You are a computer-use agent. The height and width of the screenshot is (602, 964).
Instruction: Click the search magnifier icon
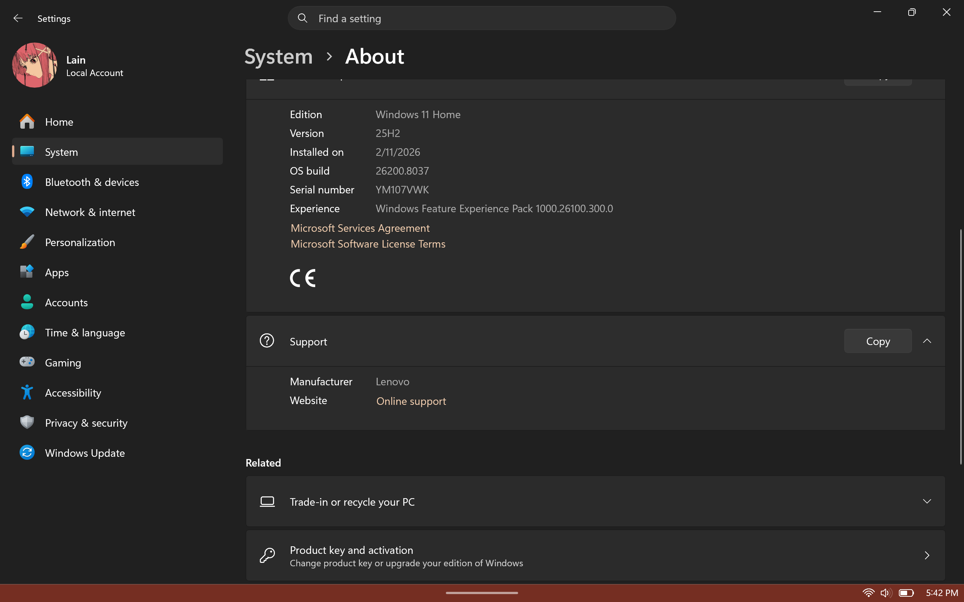[x=302, y=18]
